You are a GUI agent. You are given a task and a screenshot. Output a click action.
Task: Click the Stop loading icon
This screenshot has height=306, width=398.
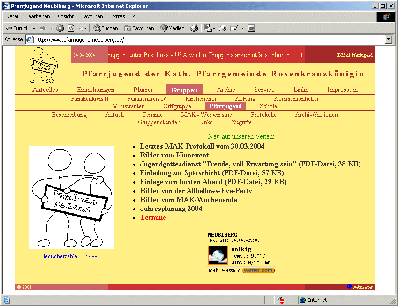coord(60,28)
